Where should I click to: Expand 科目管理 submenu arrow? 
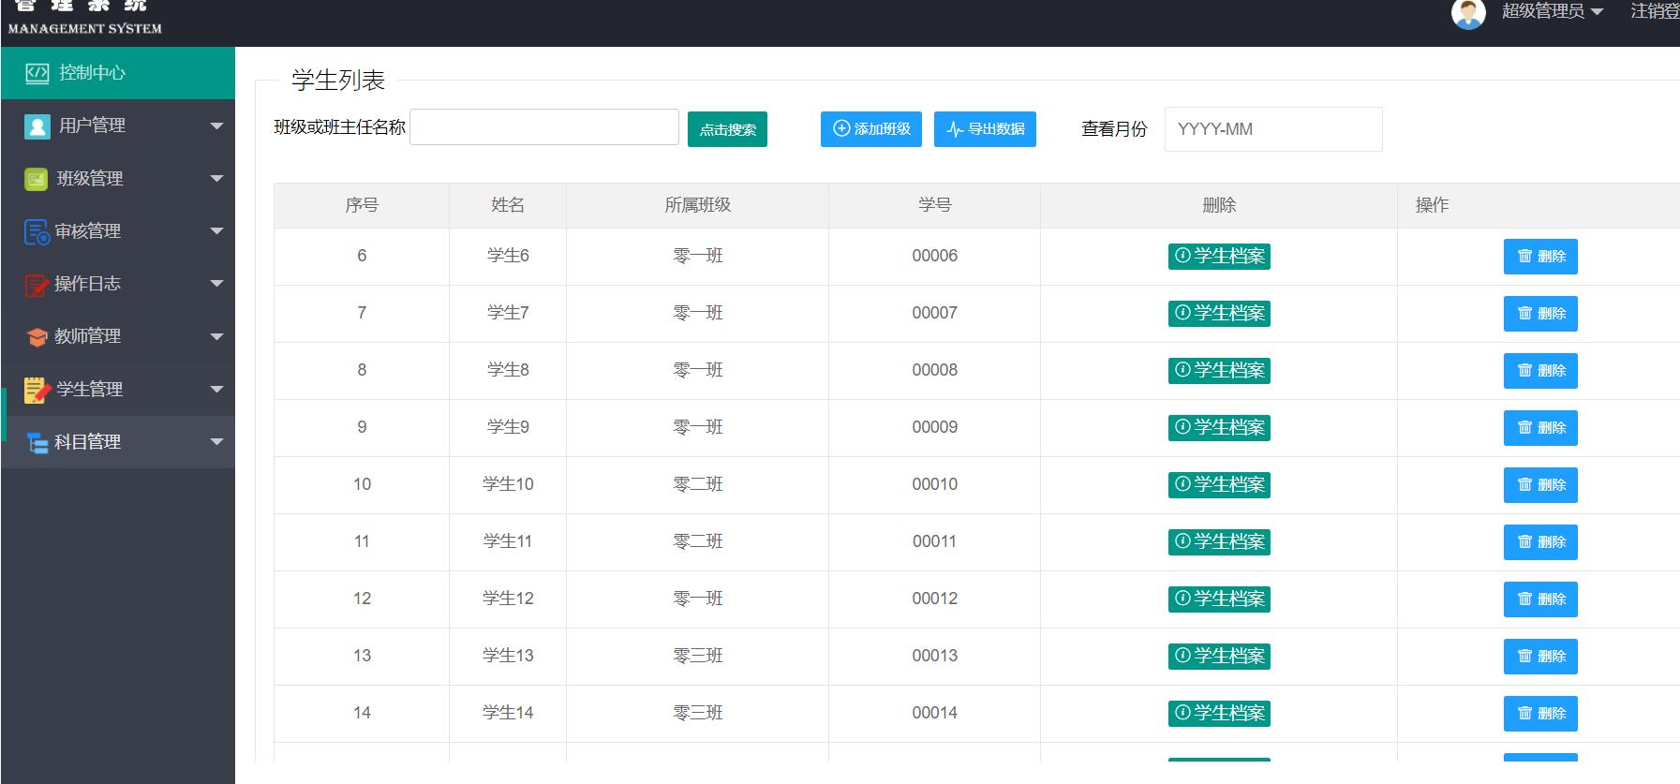click(x=216, y=441)
